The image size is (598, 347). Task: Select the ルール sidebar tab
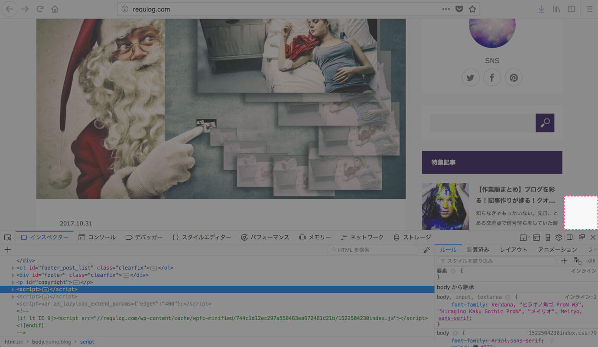coord(448,250)
